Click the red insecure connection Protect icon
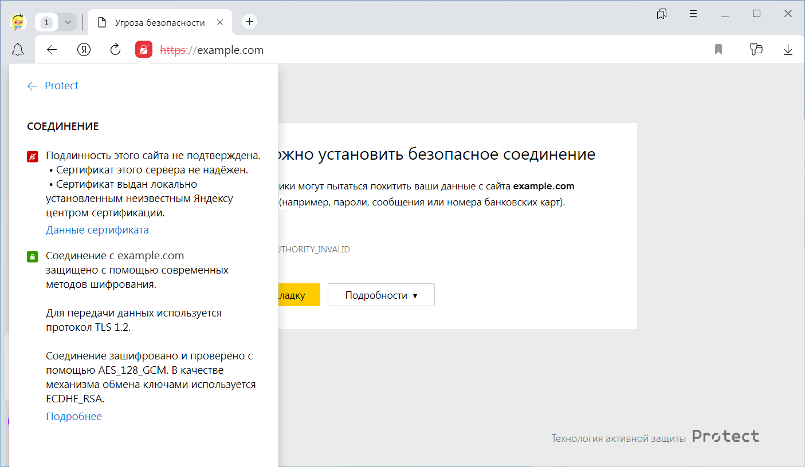The width and height of the screenshot is (805, 467). (x=144, y=50)
